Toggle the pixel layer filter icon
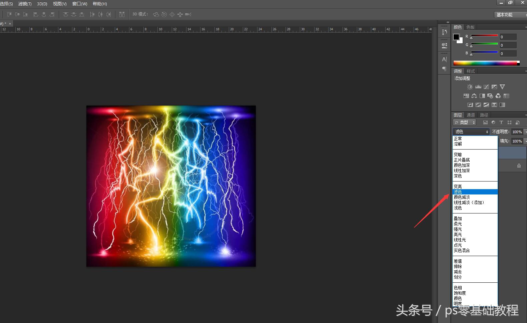Screen dimensions: 527x323 point(485,123)
